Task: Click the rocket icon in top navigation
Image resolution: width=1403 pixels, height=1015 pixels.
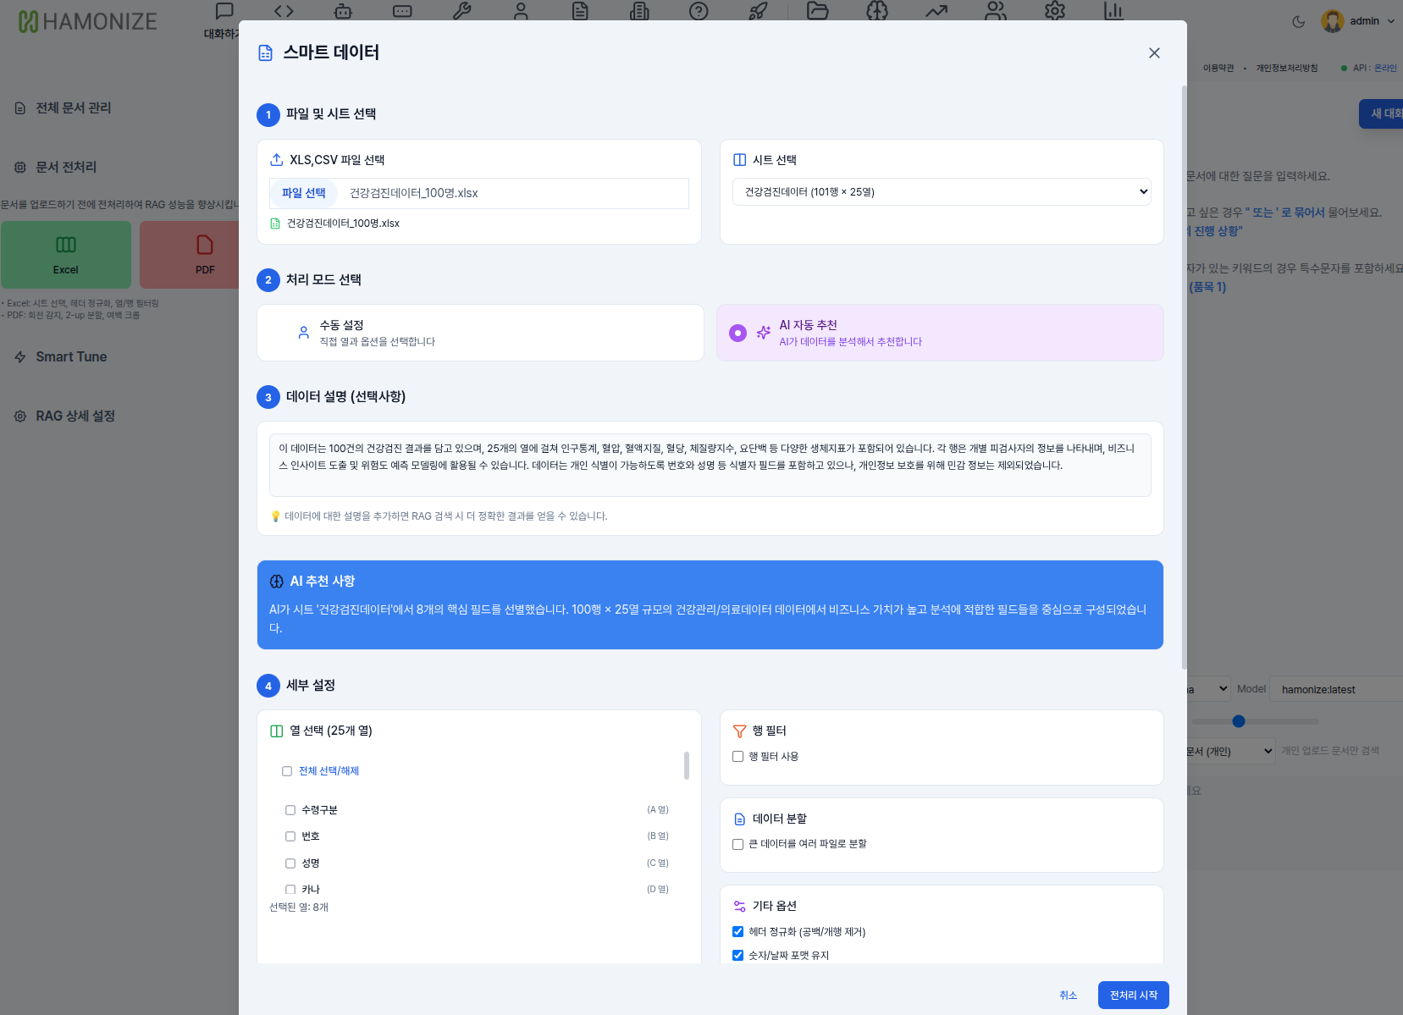Action: (x=758, y=11)
